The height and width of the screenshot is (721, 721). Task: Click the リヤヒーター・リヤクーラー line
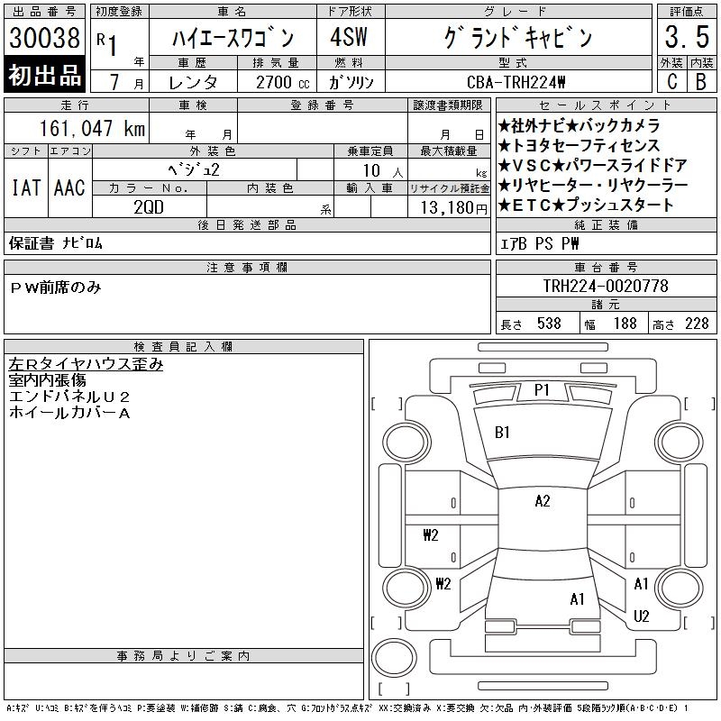pos(593,185)
